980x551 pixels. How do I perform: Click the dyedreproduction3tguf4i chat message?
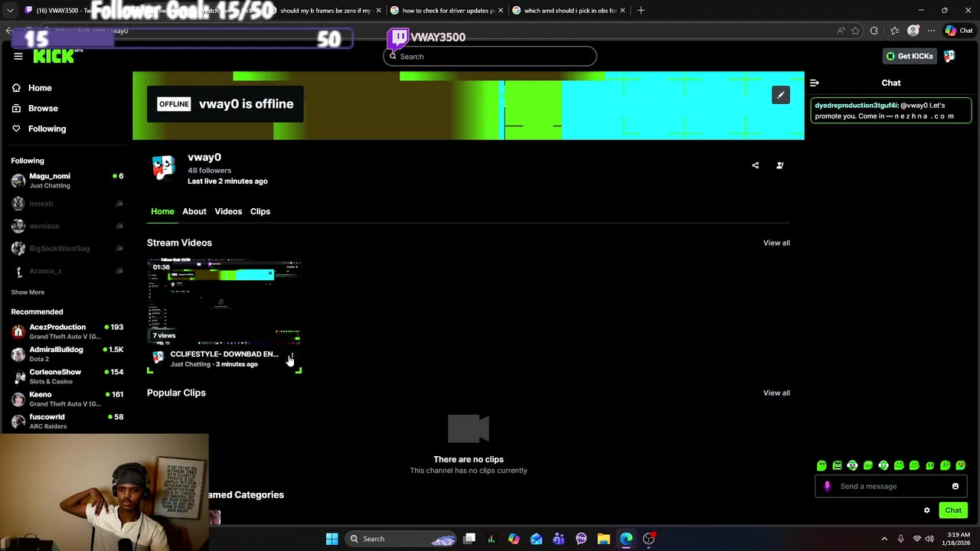click(x=891, y=111)
